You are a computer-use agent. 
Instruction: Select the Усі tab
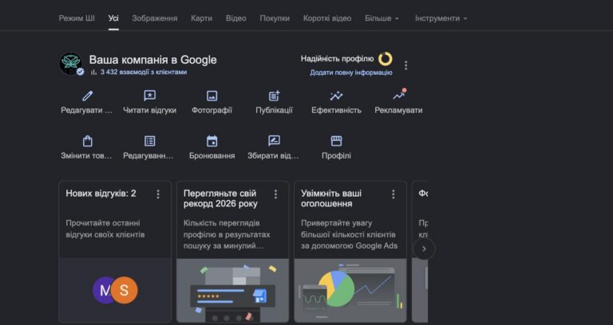tap(113, 18)
